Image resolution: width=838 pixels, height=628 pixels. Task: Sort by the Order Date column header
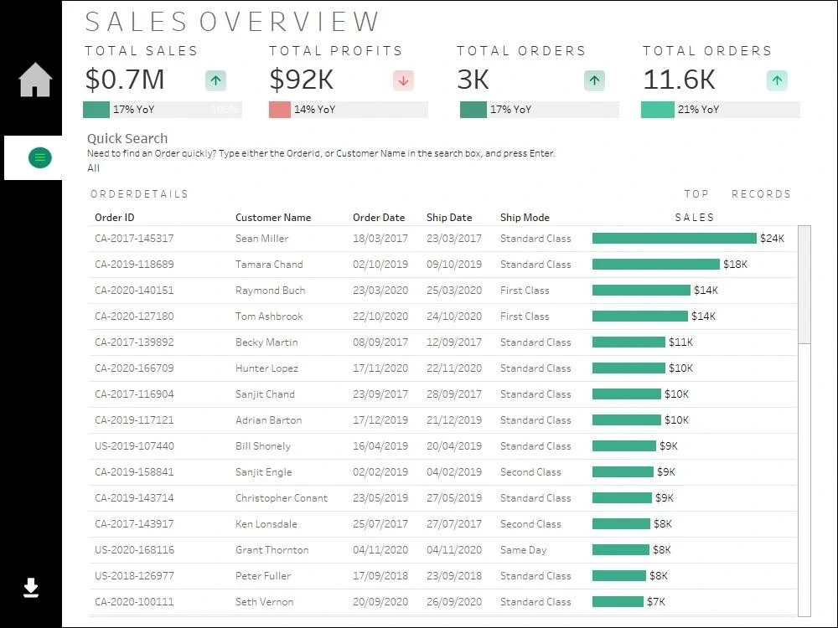coord(379,217)
